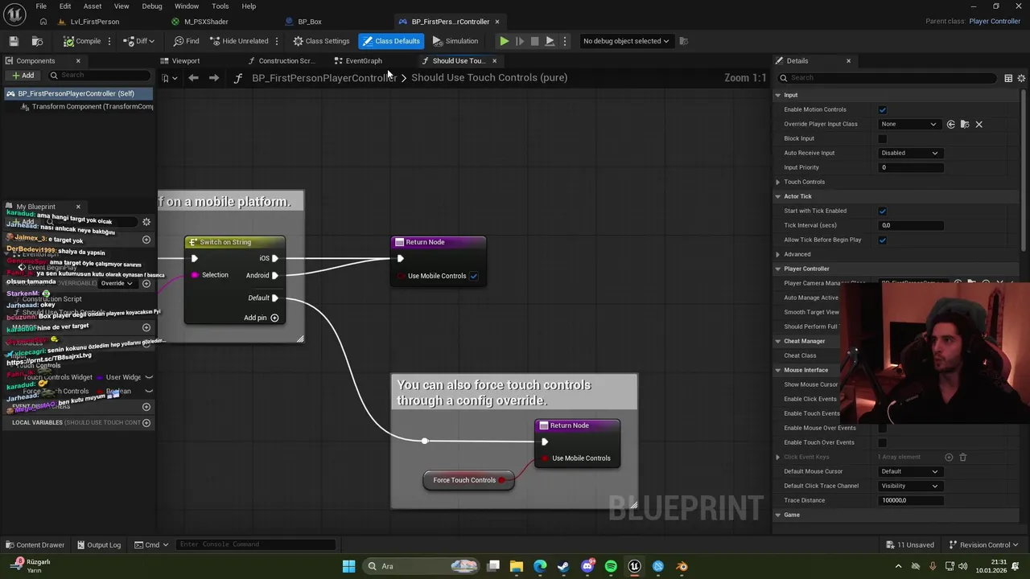The height and width of the screenshot is (579, 1030).
Task: Open Override Player Input Class dropdown
Action: (x=908, y=124)
